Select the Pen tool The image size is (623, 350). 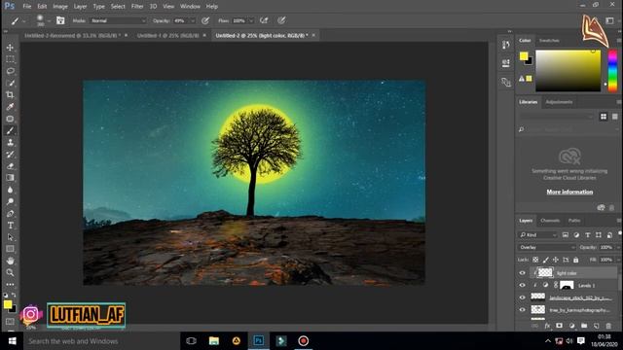coord(11,214)
